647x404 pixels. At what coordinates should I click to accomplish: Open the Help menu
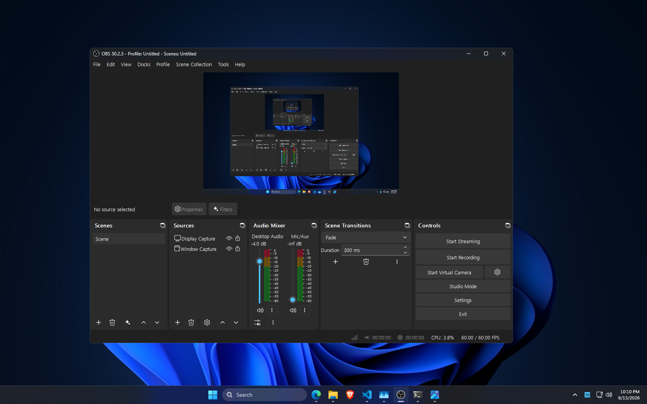pyautogui.click(x=240, y=64)
